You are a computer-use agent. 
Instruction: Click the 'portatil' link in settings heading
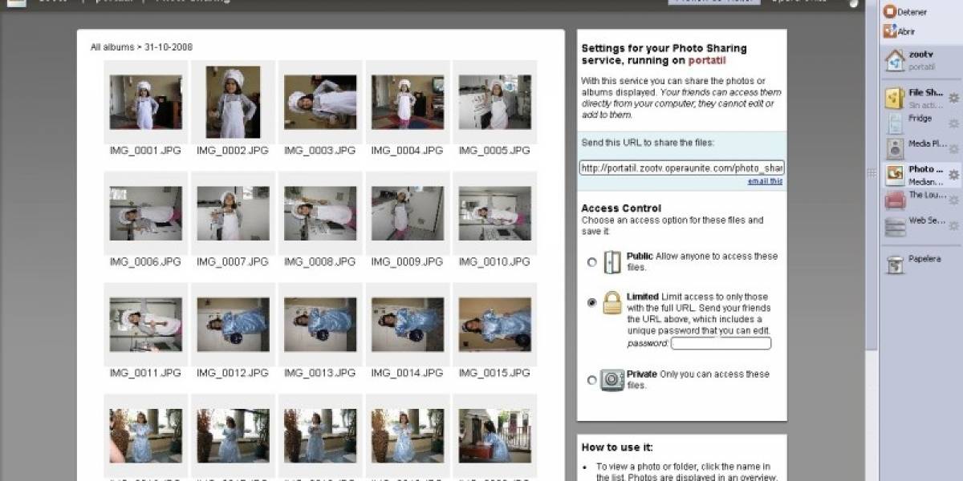point(706,60)
